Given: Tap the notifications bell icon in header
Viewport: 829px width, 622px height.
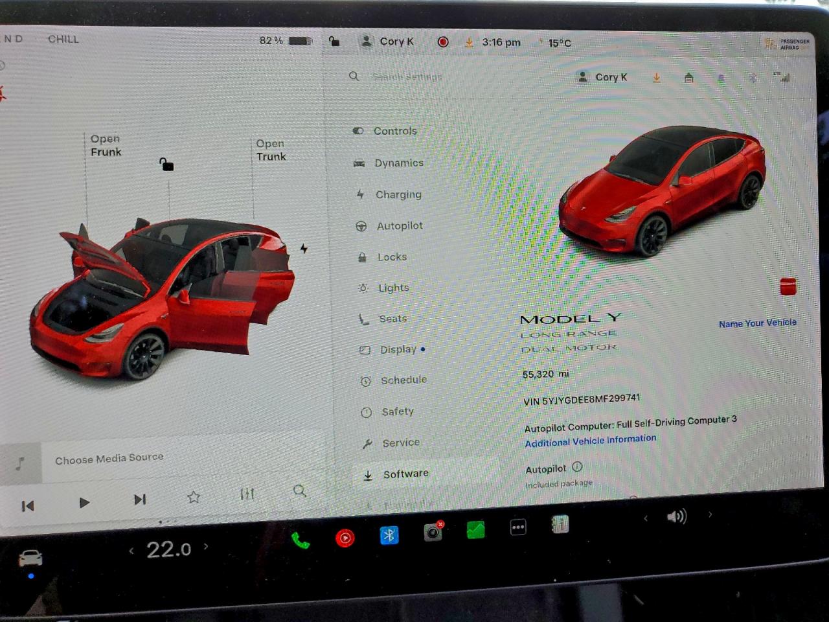Looking at the screenshot, I should pyautogui.click(x=721, y=78).
